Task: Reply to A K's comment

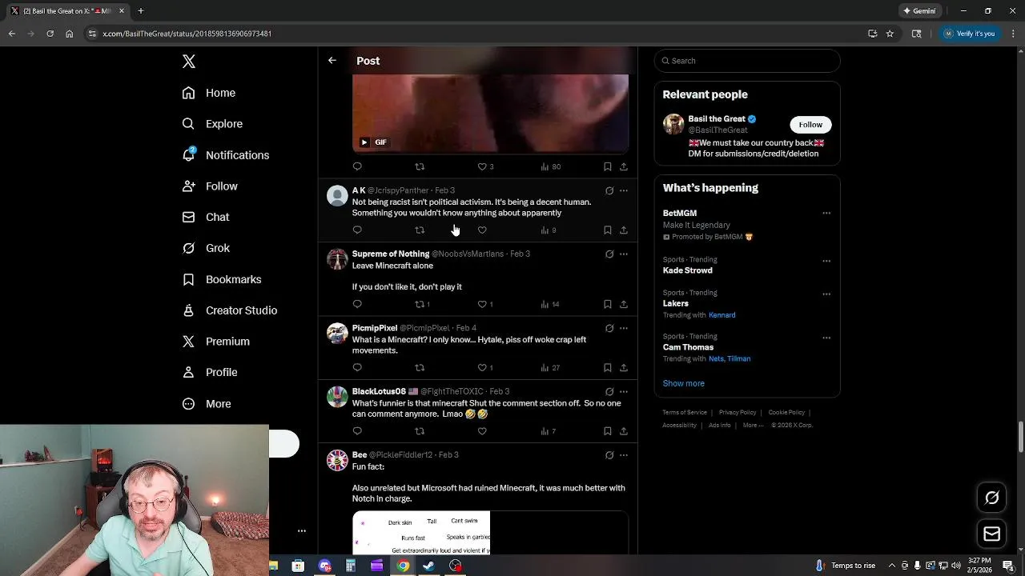Action: [357, 230]
